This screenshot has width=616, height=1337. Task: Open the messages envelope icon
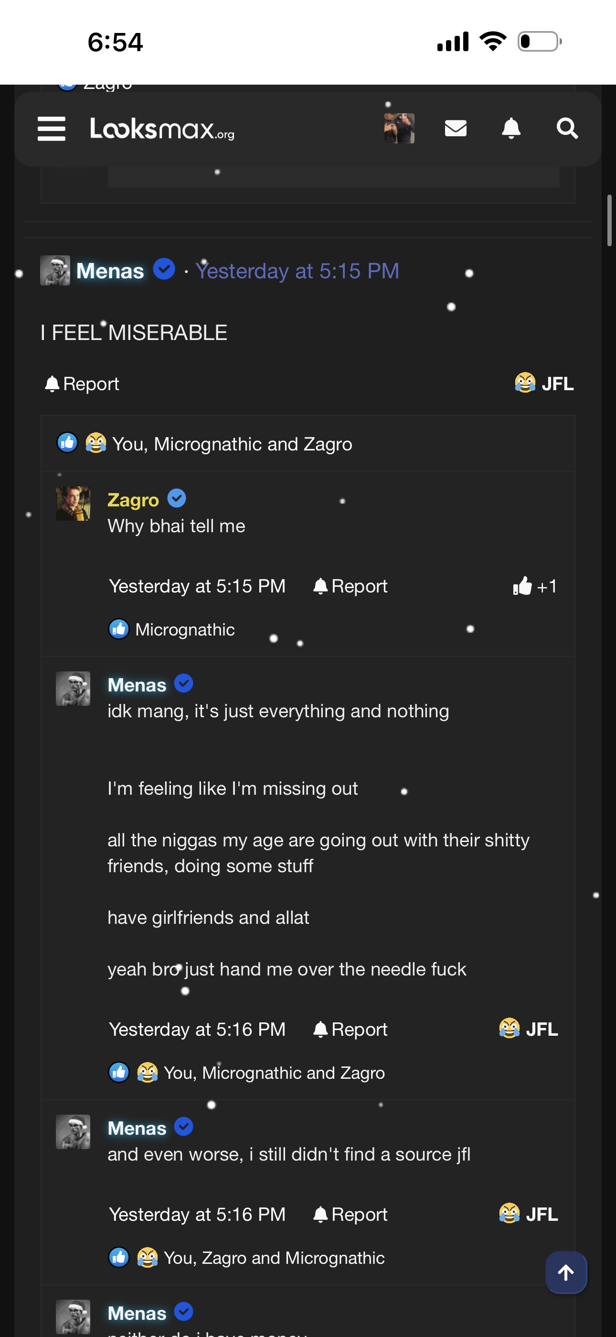click(455, 128)
